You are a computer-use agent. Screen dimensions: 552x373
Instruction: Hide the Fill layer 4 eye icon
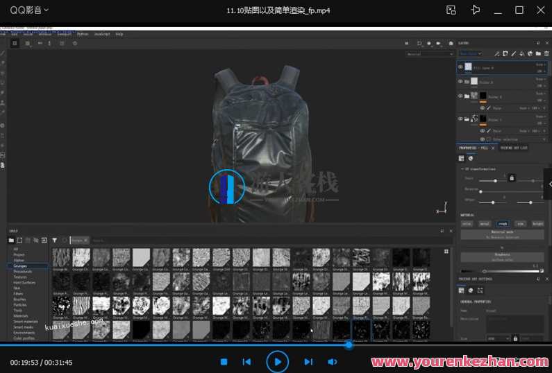[x=460, y=67]
